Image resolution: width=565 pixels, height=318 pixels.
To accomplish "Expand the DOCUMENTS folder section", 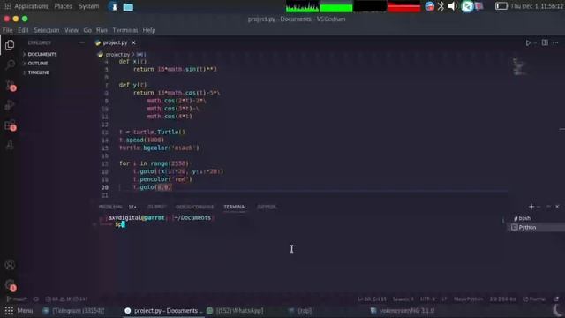I will click(x=42, y=54).
